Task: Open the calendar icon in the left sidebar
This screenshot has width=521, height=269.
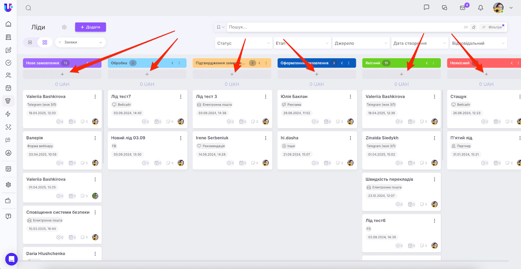Action: point(8,88)
